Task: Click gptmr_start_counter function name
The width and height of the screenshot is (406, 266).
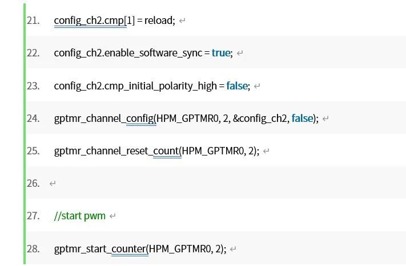Action: tap(100, 249)
